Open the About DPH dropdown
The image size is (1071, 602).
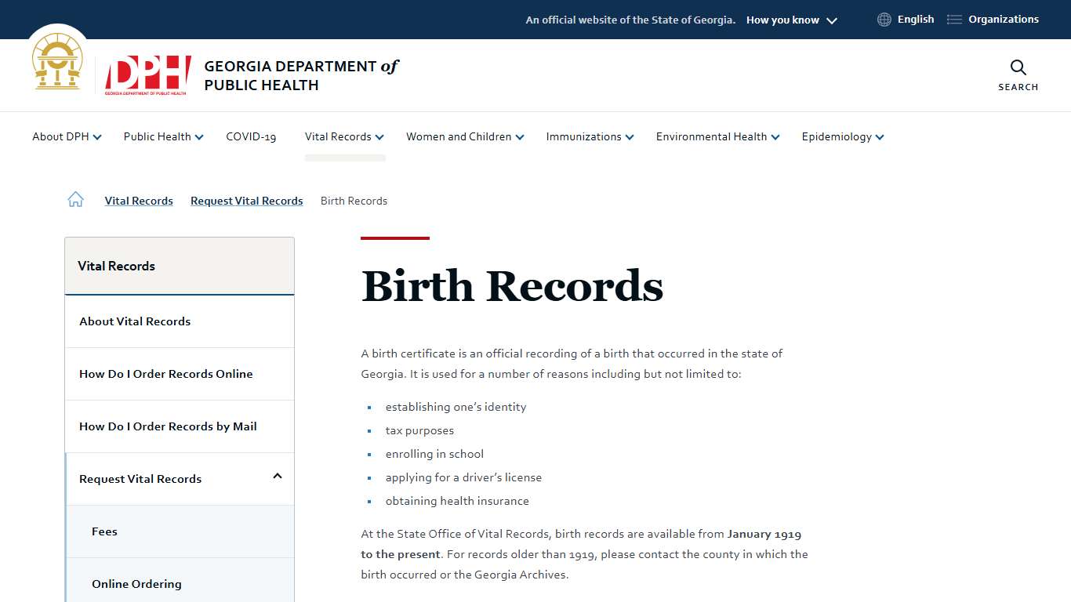66,136
